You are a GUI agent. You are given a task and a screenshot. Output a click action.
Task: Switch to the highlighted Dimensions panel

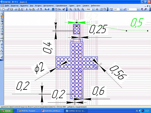[2, 16]
